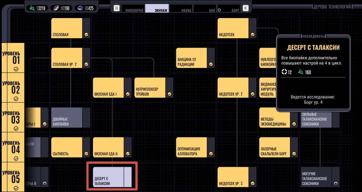362x192 pixels.
Task: Click the research points icon beside 03219
Action: tap(32, 8)
